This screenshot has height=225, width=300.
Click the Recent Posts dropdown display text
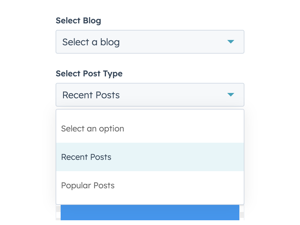click(x=91, y=95)
